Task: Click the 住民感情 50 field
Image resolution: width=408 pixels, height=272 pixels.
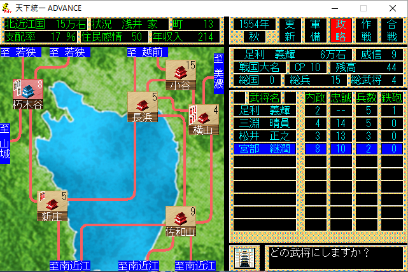Action: pyautogui.click(x=115, y=37)
